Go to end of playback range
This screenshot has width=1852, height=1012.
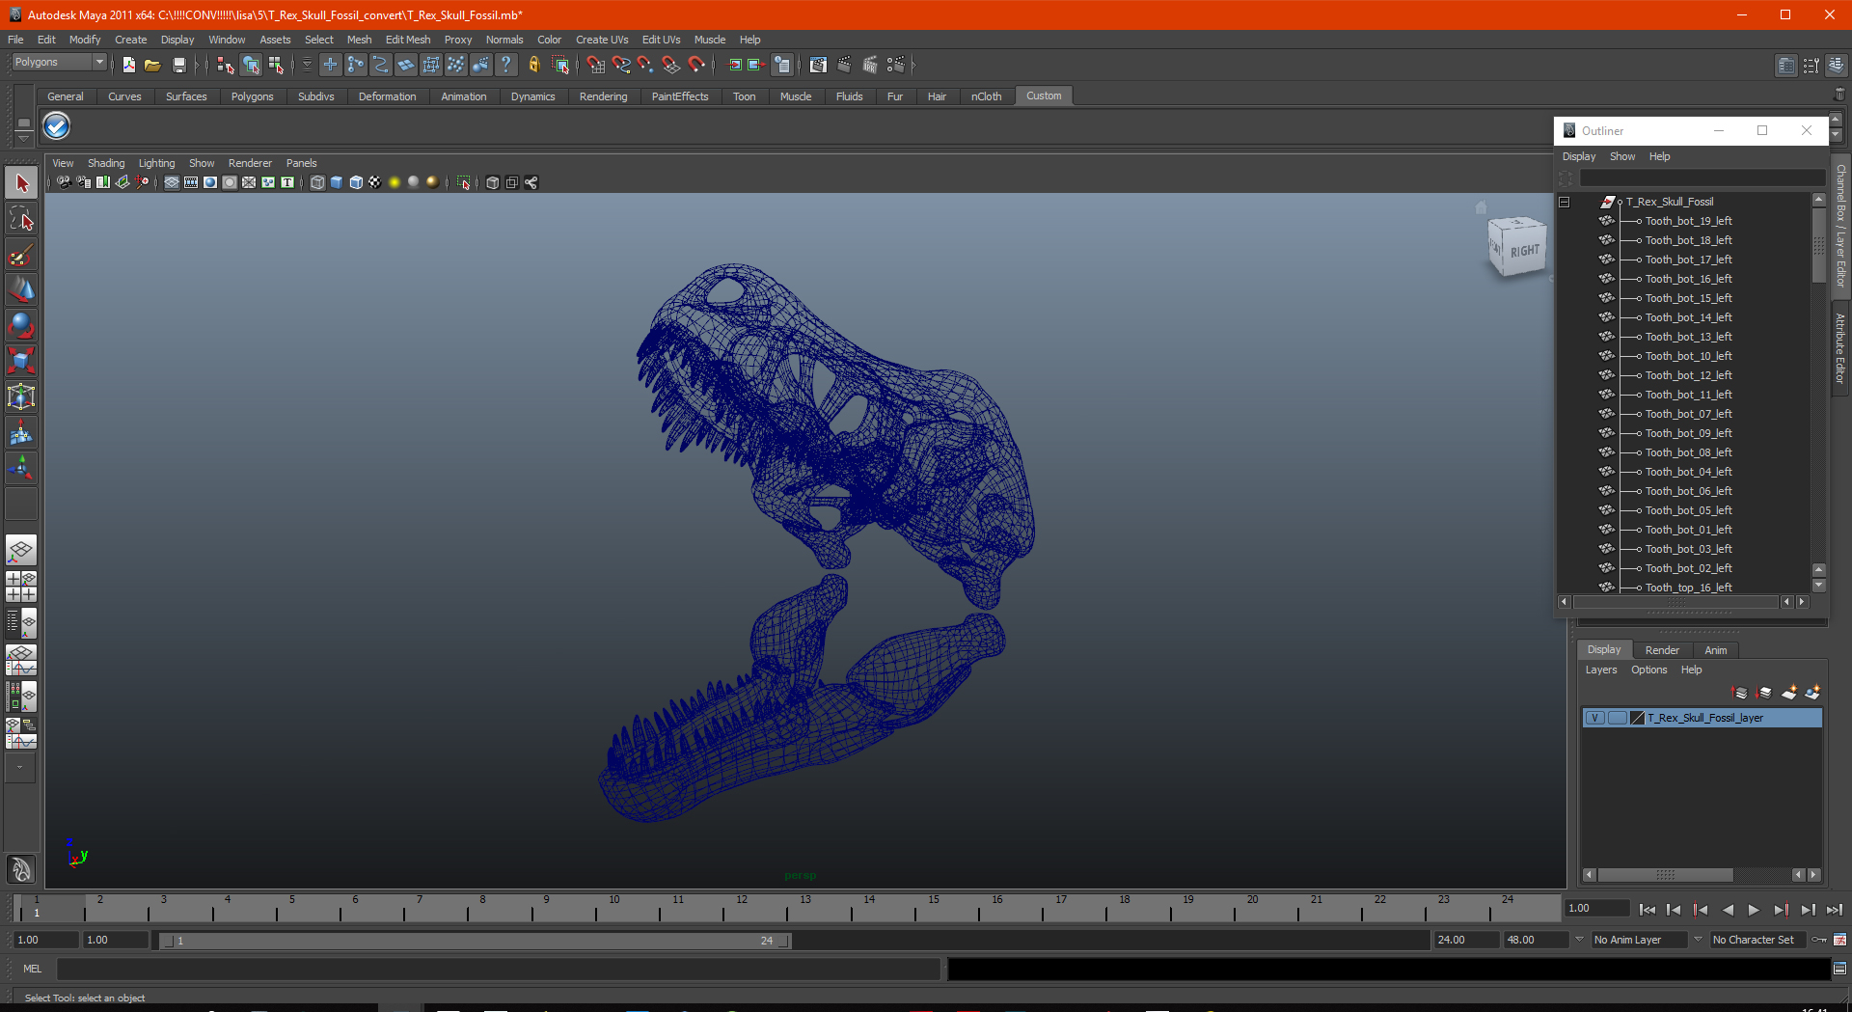pos(1835,910)
